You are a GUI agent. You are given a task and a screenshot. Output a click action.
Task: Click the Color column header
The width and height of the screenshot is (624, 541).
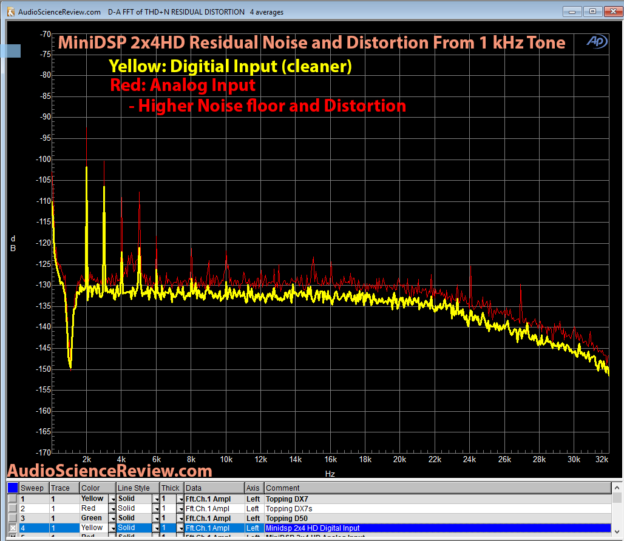[98, 488]
